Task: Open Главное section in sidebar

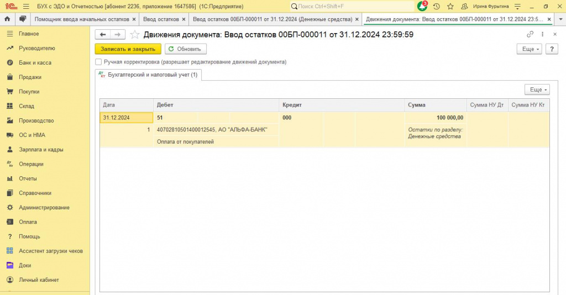Action: [29, 34]
